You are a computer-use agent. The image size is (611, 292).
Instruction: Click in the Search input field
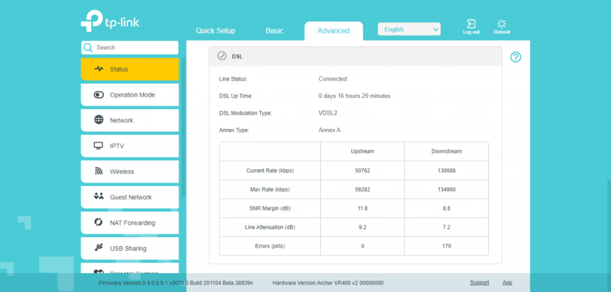(x=134, y=48)
